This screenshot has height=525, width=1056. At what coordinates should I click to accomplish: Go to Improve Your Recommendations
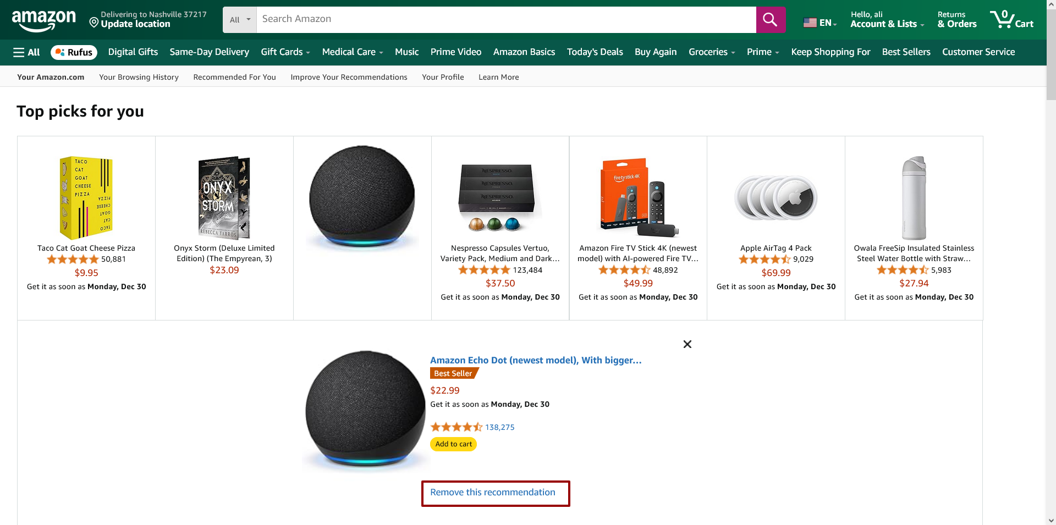(x=349, y=77)
